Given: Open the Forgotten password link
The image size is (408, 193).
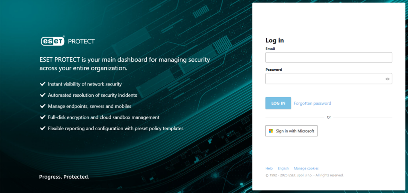Looking at the screenshot, I should (x=312, y=103).
